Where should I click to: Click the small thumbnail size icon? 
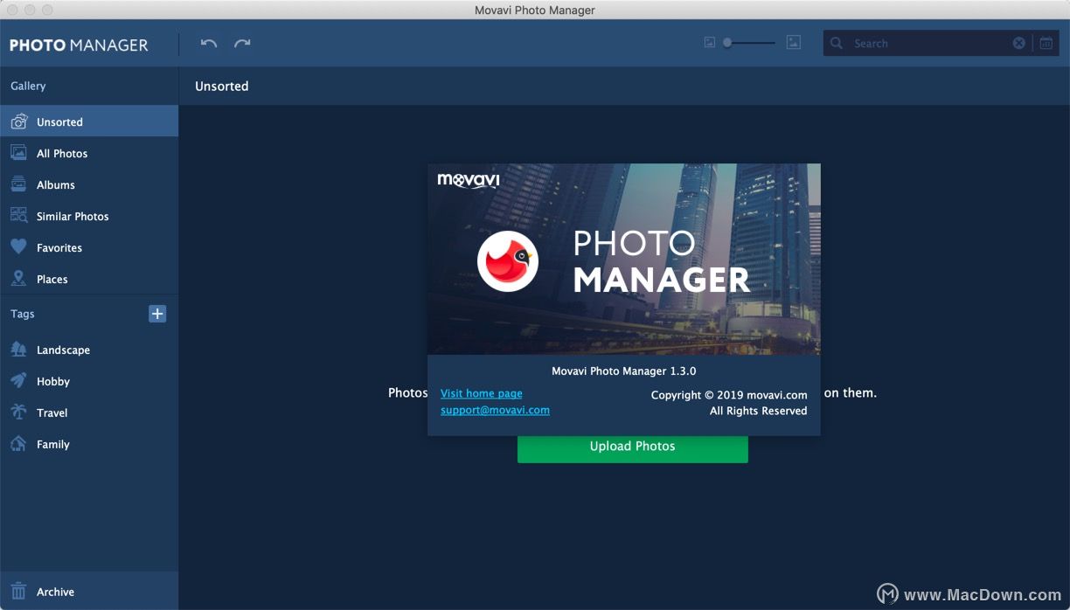(x=710, y=42)
